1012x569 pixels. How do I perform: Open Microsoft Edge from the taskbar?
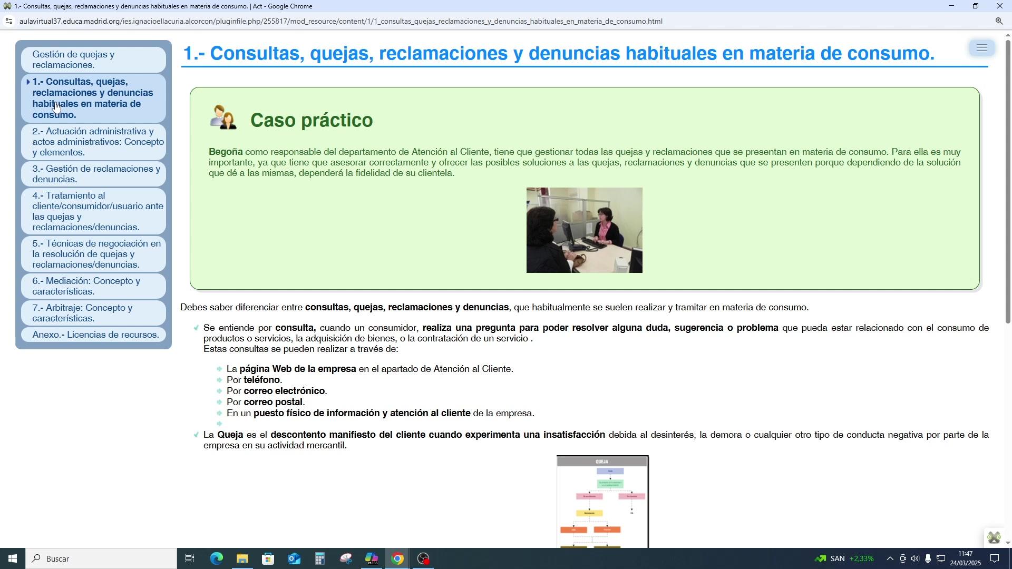coord(216,558)
